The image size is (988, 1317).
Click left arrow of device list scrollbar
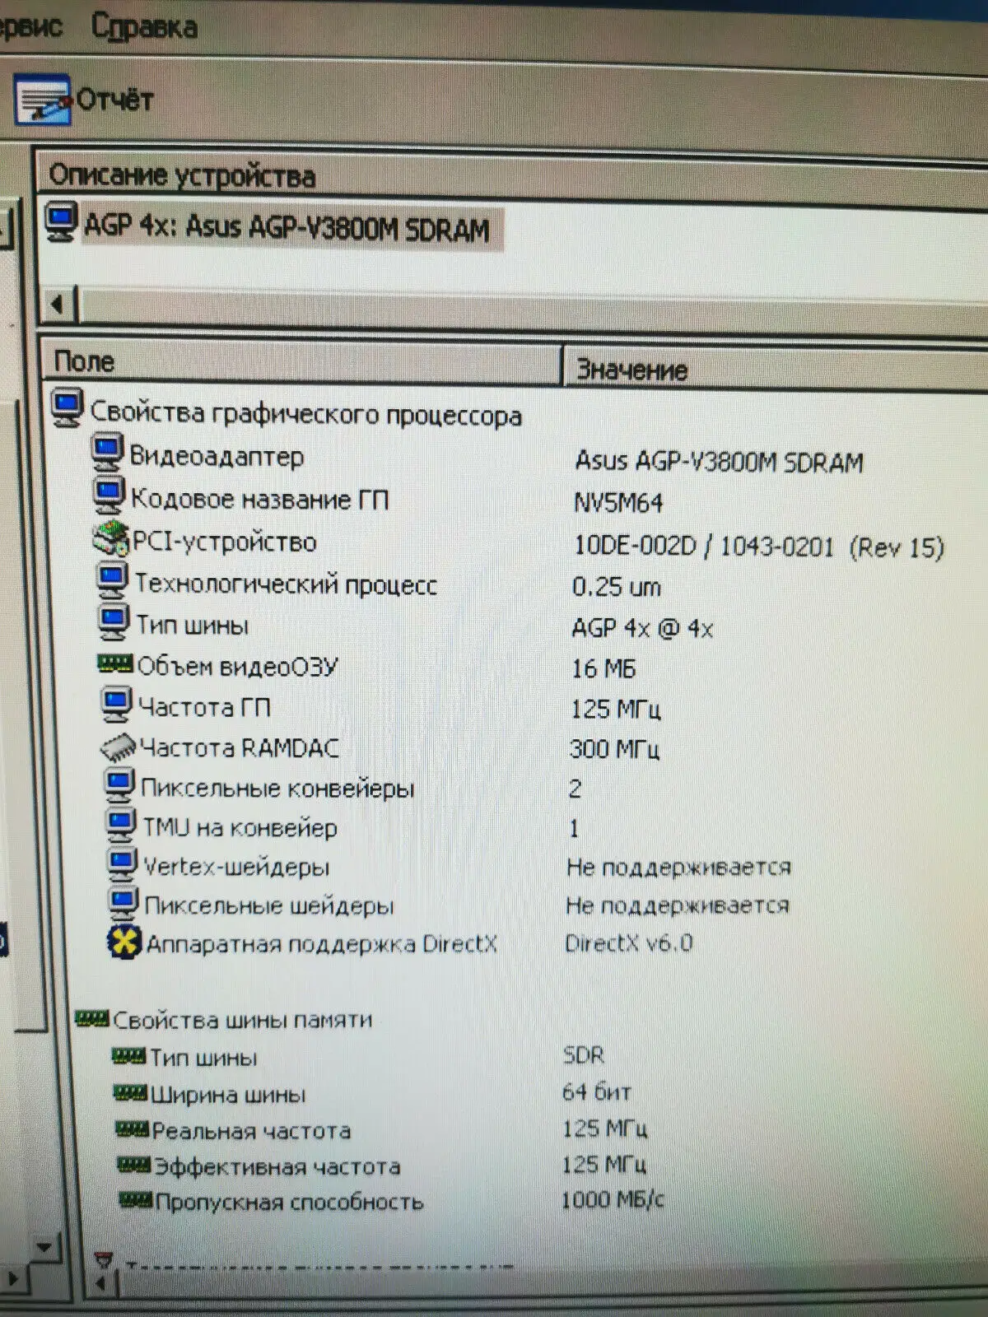click(x=57, y=305)
